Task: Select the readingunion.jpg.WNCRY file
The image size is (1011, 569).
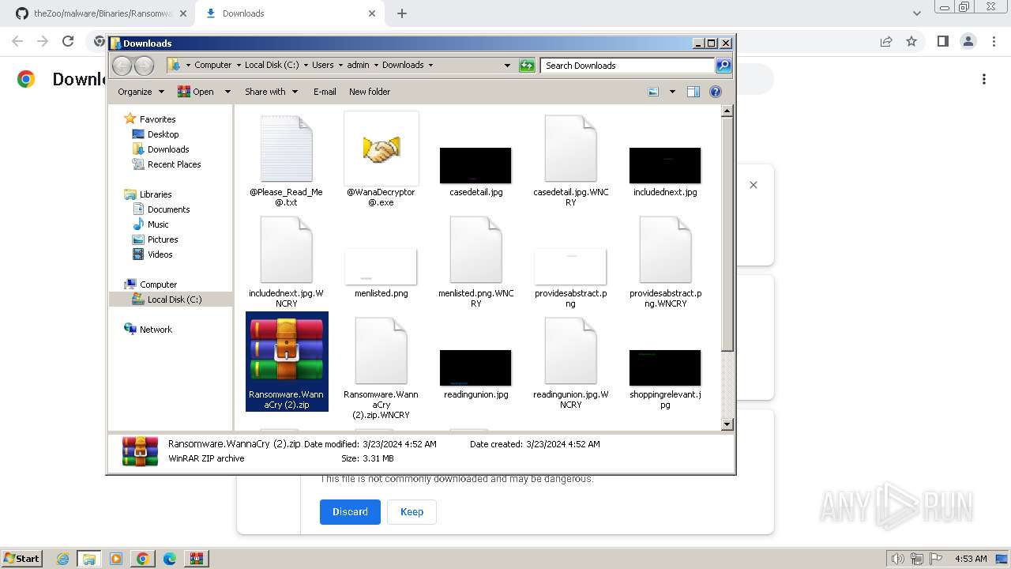Action: (570, 351)
